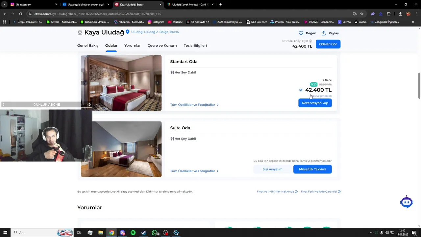Open the DEX Screener bookmark

click(x=256, y=22)
